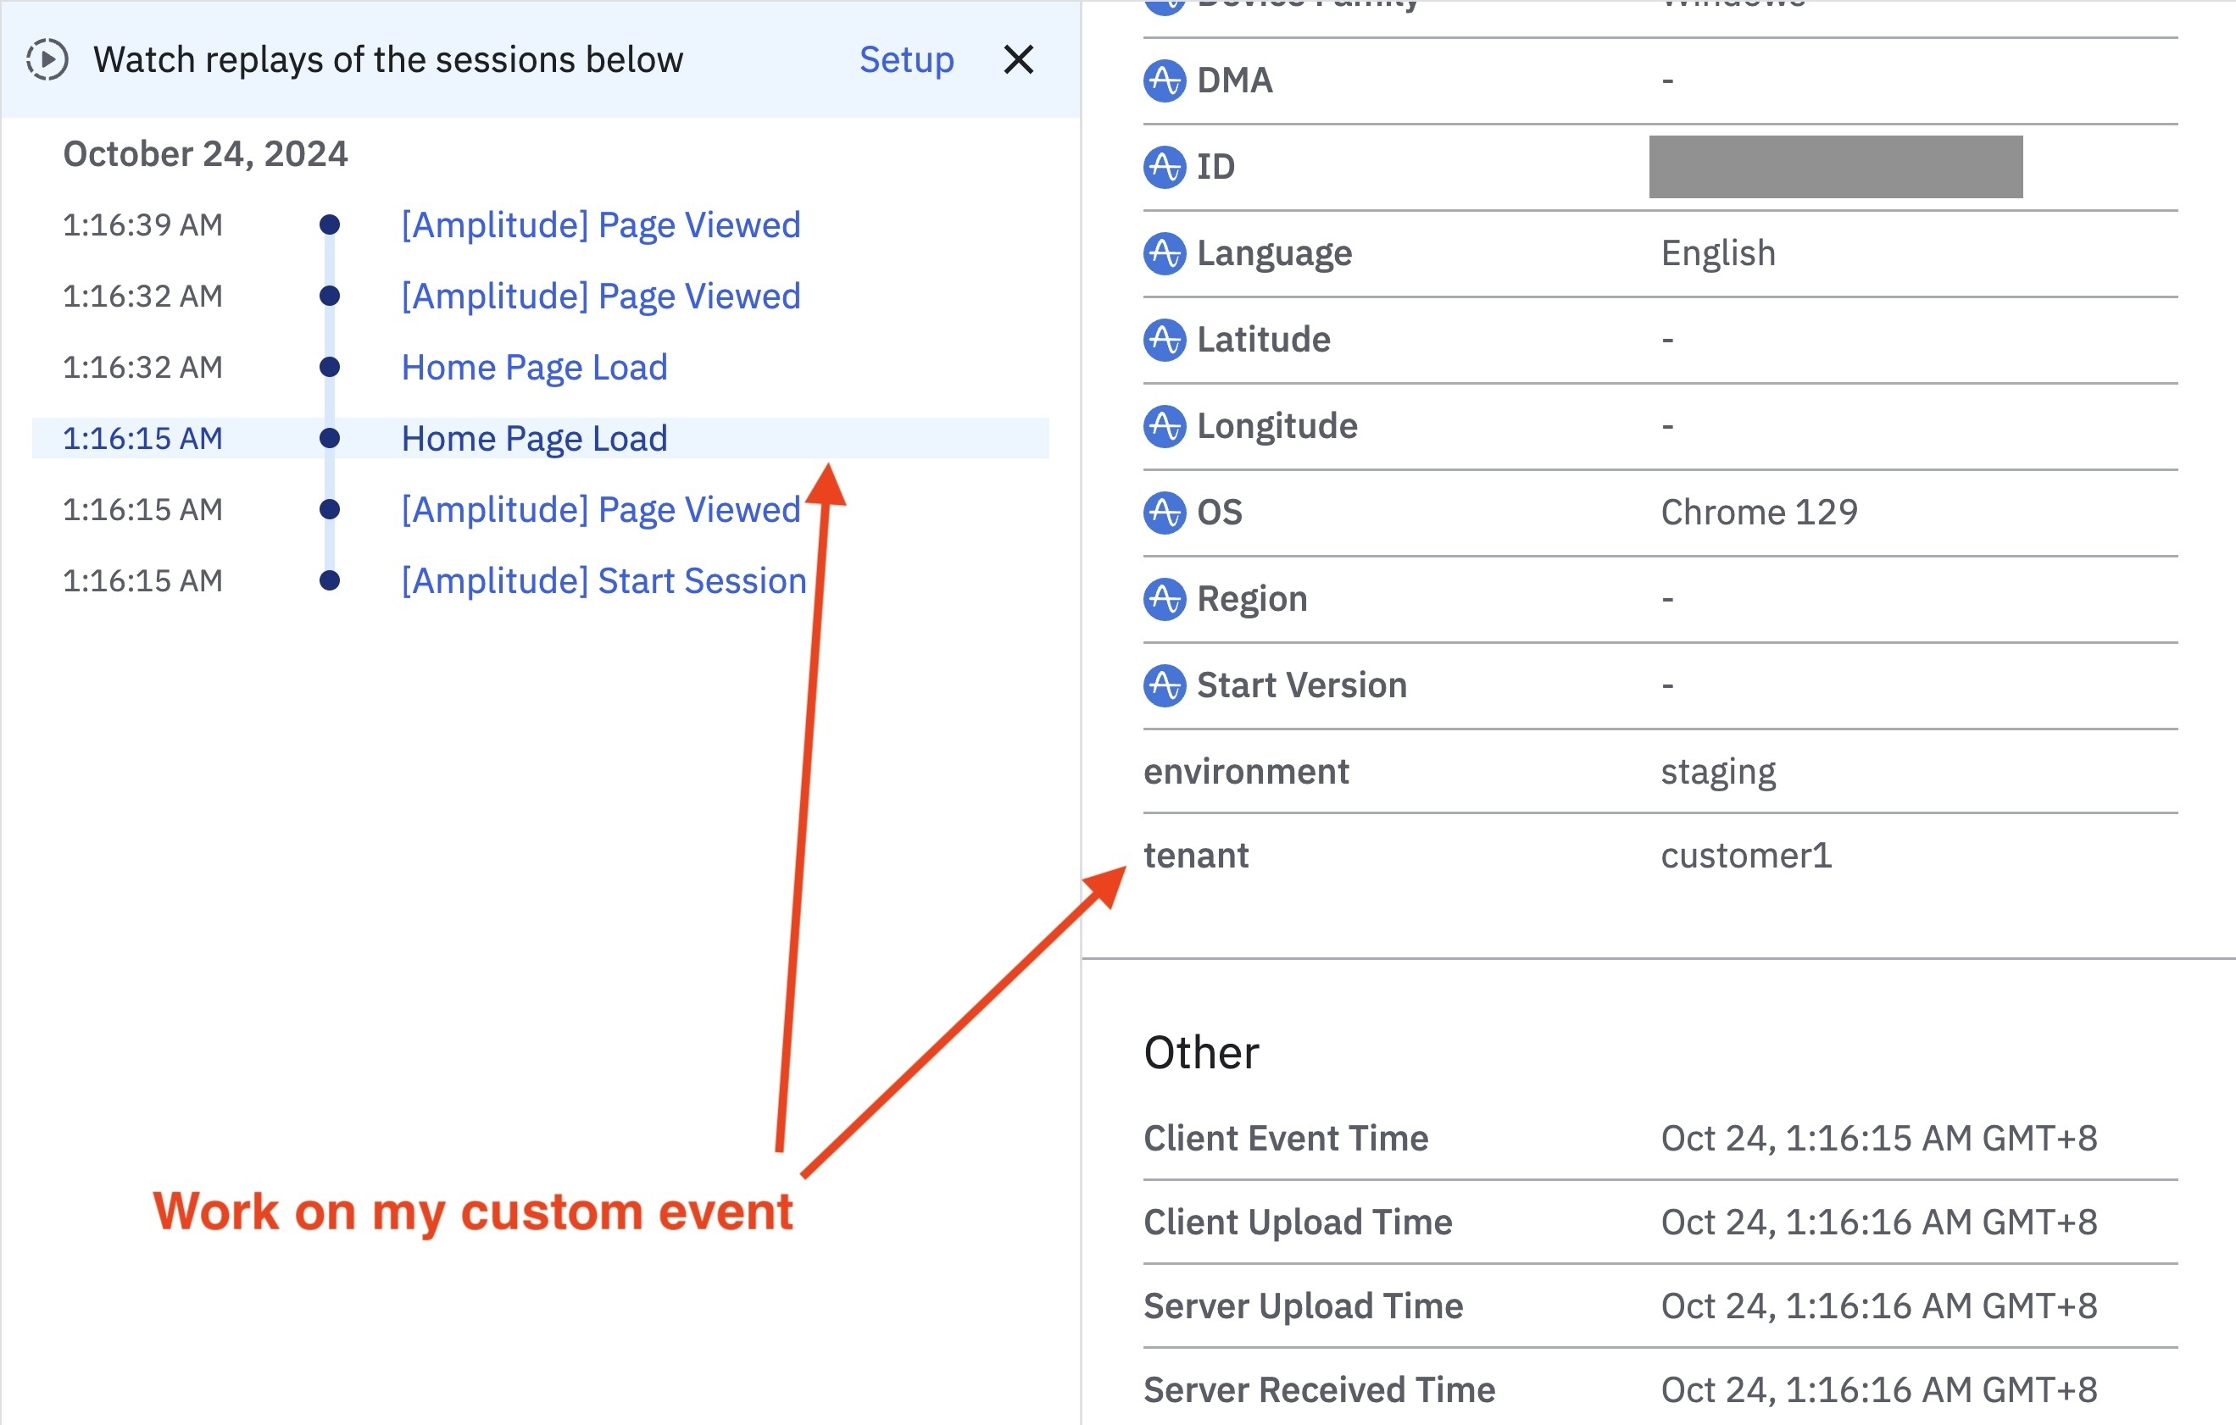Select the 1:16:32 AM Home Page Load event
2236x1425 pixels.
point(534,368)
